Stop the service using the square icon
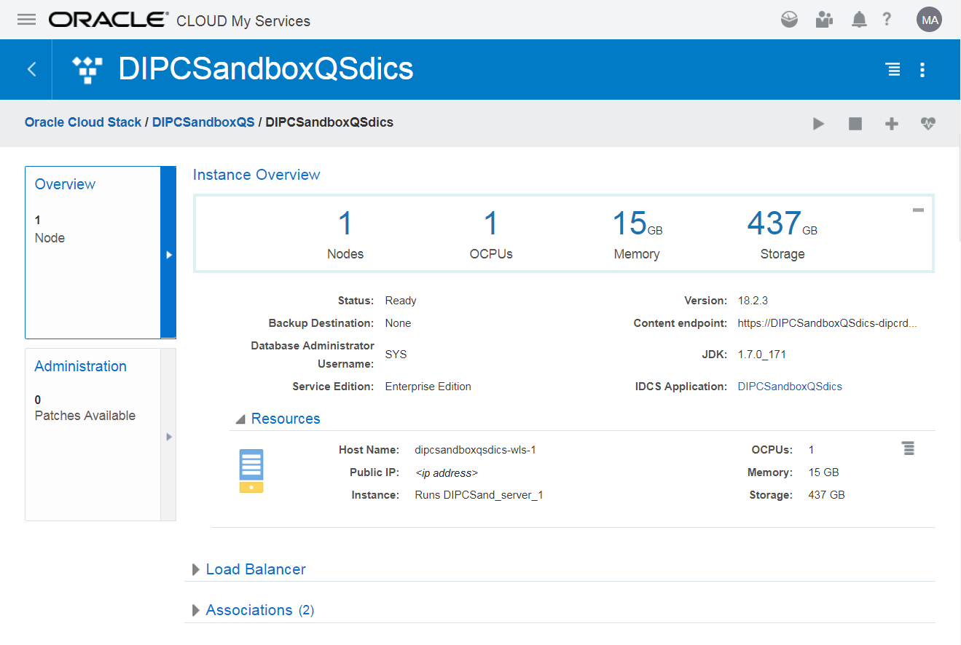 coord(855,124)
